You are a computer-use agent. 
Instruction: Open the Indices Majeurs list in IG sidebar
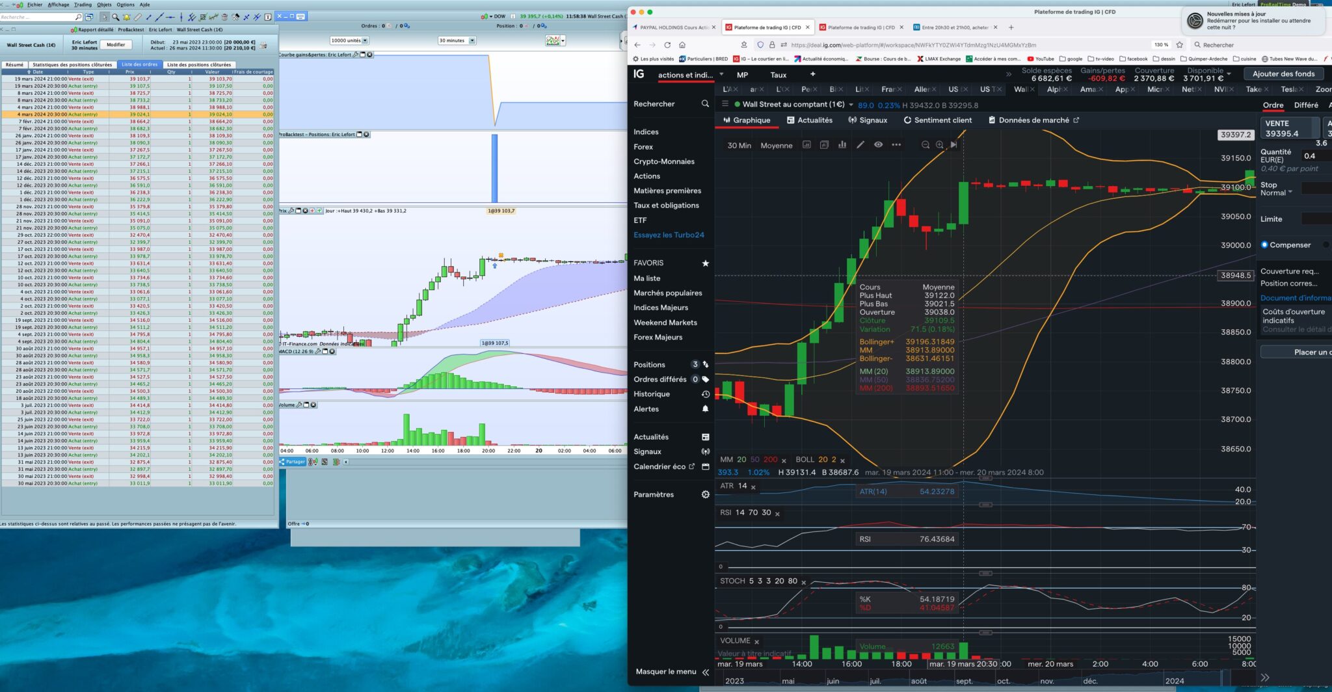661,308
